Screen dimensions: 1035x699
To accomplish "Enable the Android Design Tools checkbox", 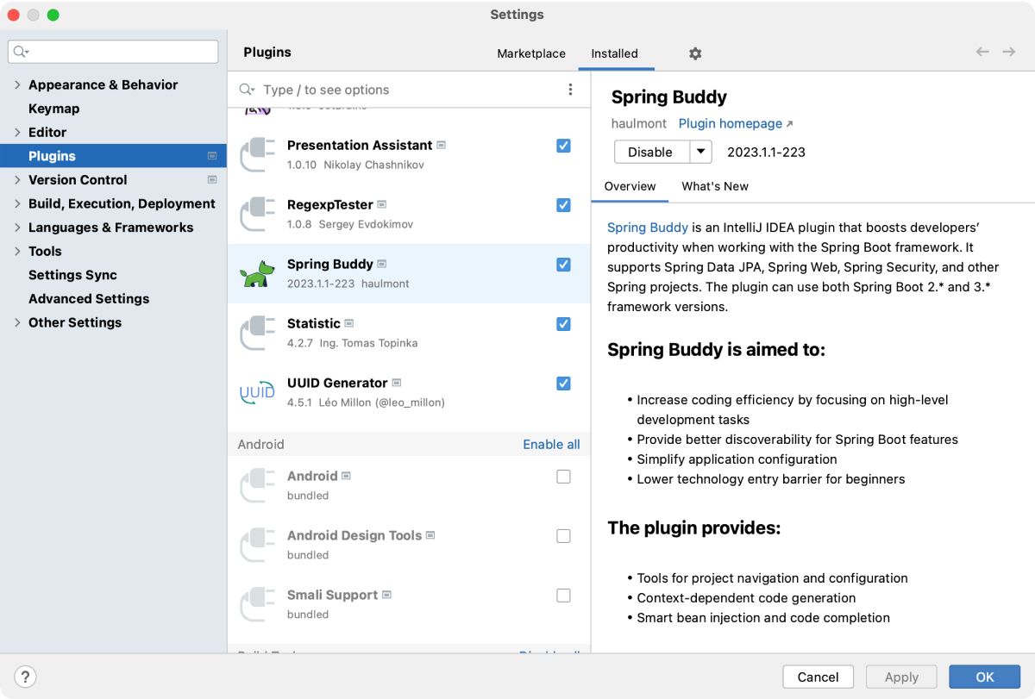I will [x=563, y=535].
